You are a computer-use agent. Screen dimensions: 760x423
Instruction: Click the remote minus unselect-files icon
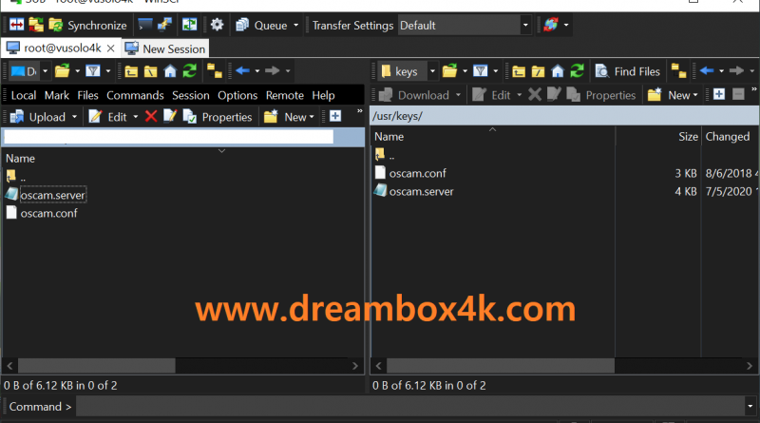pyautogui.click(x=738, y=94)
